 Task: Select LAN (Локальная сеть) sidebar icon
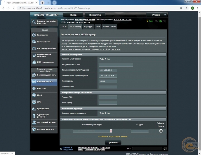[x=34, y=81]
